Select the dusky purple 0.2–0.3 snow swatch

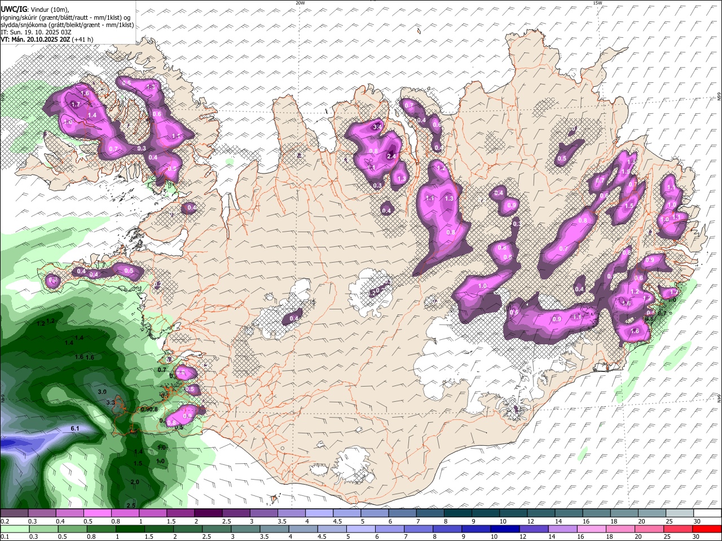(14, 513)
